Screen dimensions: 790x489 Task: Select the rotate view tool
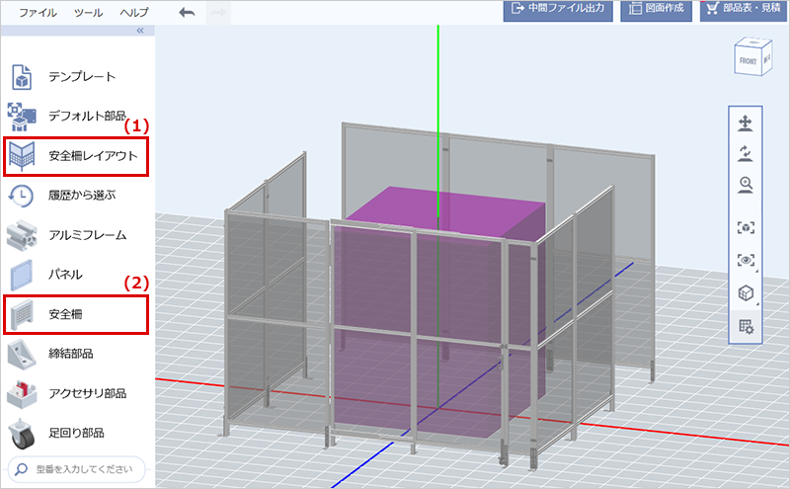click(746, 153)
